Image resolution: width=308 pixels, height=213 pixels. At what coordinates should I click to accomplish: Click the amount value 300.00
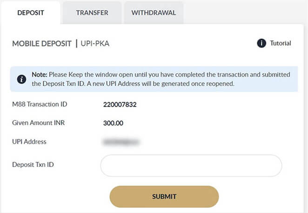[113, 123]
